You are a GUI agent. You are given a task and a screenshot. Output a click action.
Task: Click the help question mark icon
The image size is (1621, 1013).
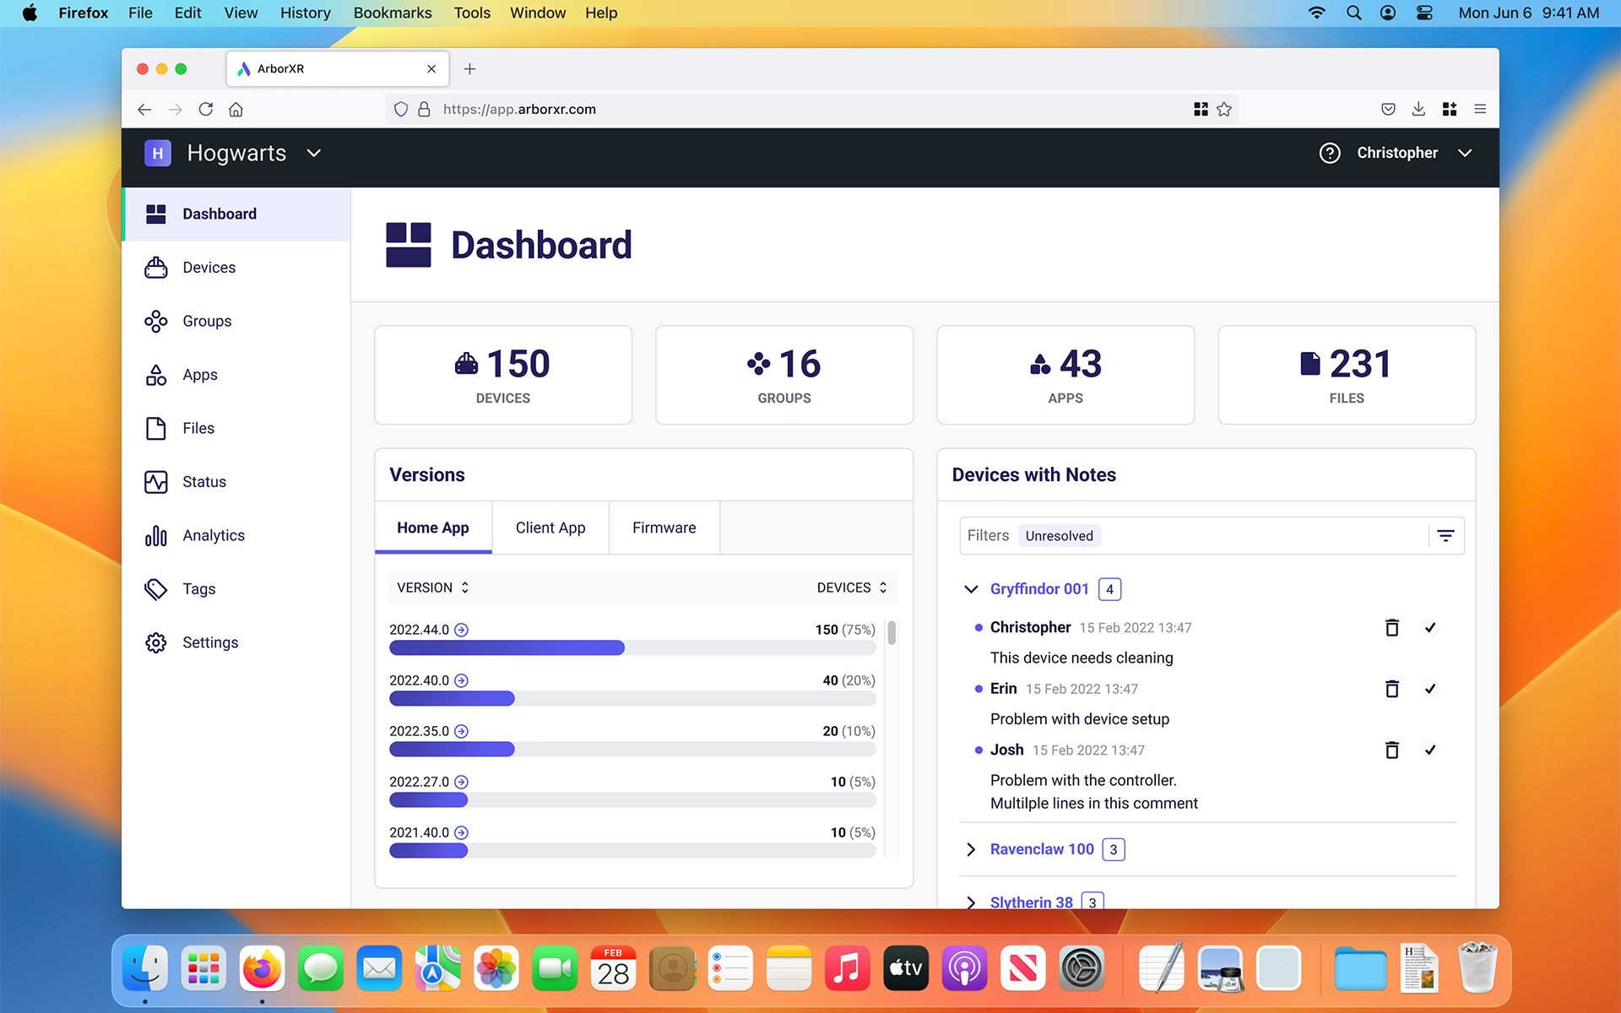[1330, 153]
